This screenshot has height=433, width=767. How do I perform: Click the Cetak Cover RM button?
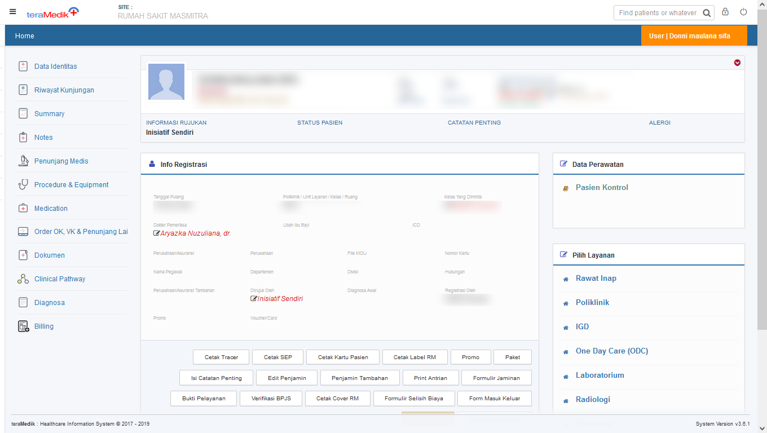pyautogui.click(x=337, y=398)
